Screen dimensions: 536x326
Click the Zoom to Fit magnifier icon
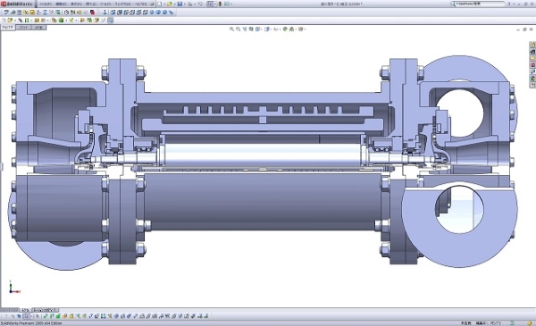click(x=231, y=29)
